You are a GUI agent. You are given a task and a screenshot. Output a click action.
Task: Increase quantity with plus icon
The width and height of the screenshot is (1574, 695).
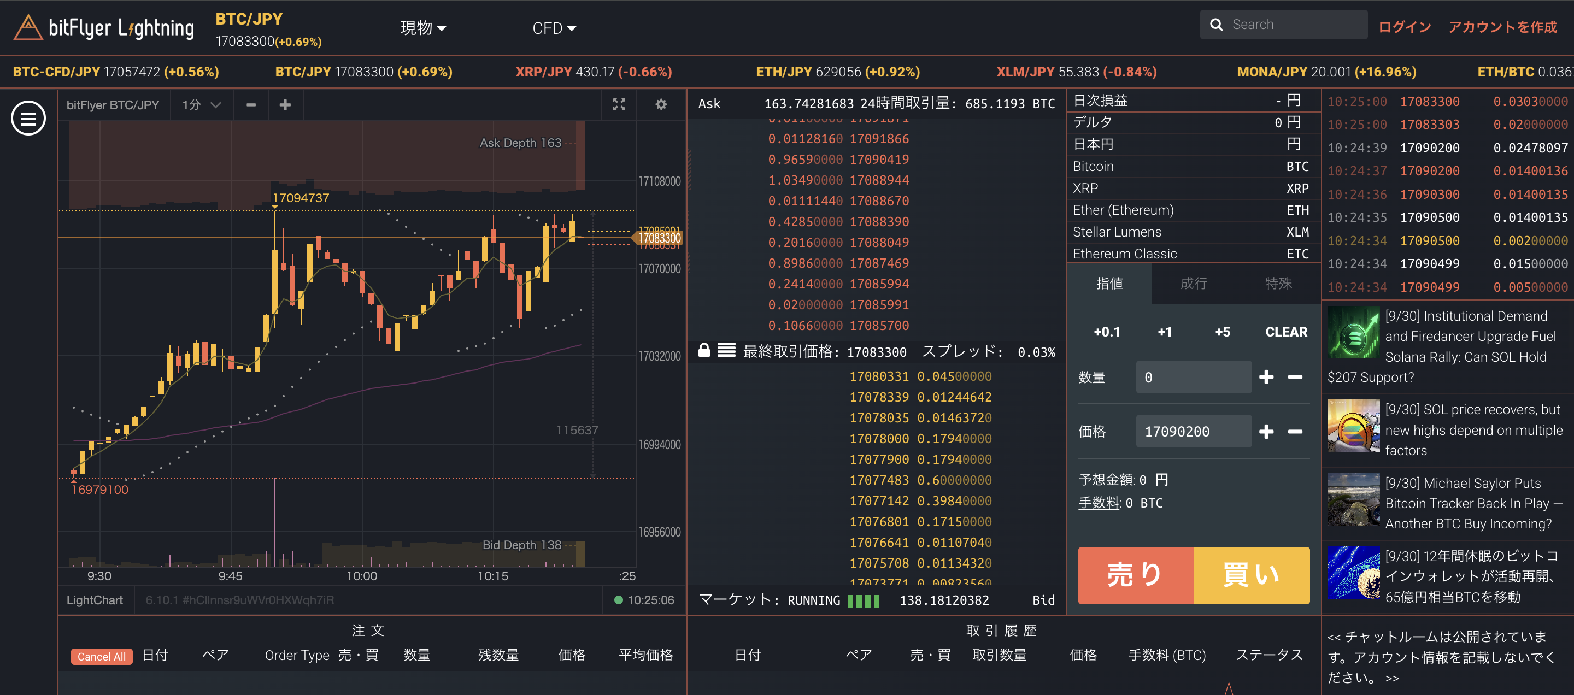pyautogui.click(x=1266, y=377)
